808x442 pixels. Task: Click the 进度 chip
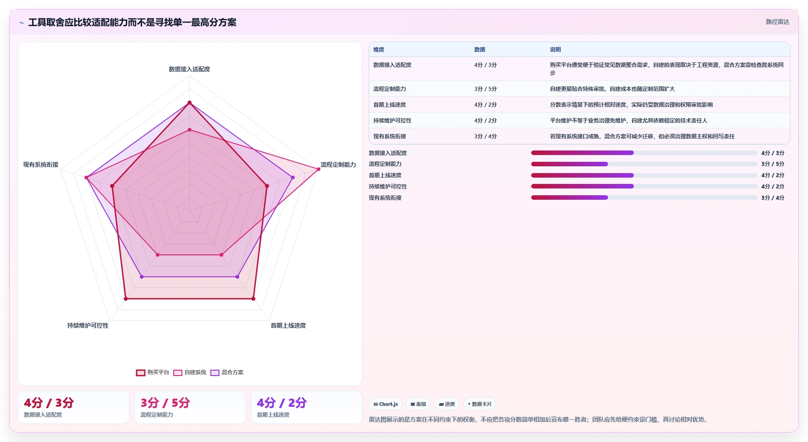(447, 404)
